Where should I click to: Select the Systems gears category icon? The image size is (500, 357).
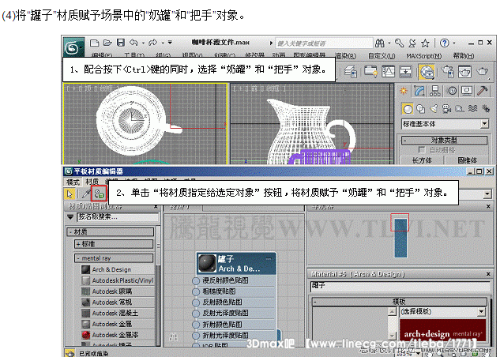(486, 109)
